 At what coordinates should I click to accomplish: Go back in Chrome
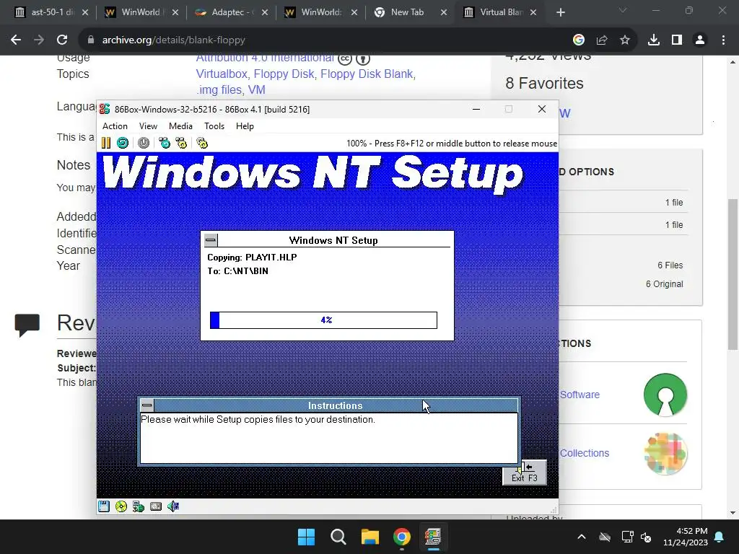coord(16,40)
